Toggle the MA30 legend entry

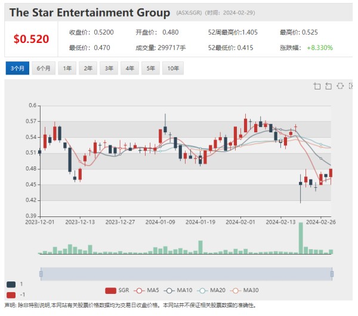tap(245, 290)
